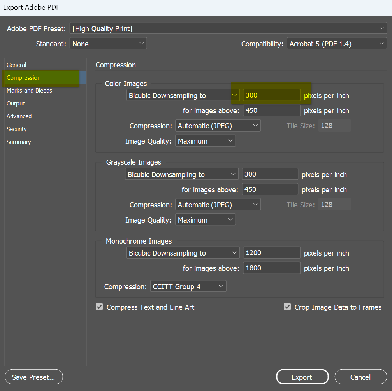Toggle Compress Text and Line Art checkbox
The width and height of the screenshot is (392, 391).
pos(100,307)
